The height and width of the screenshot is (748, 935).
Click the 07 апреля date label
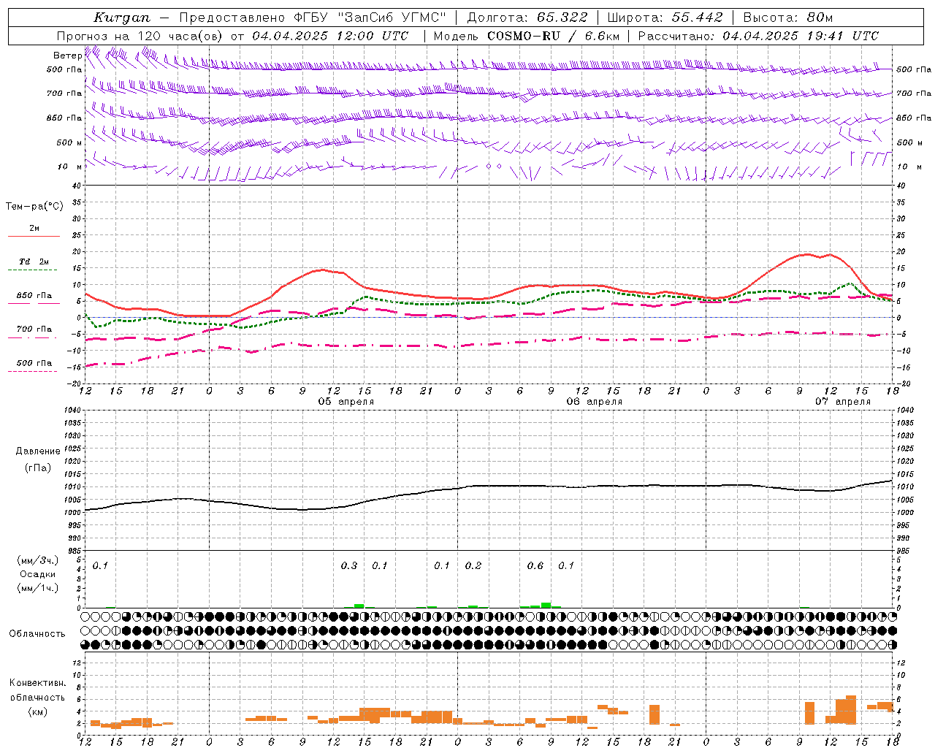coord(843,402)
